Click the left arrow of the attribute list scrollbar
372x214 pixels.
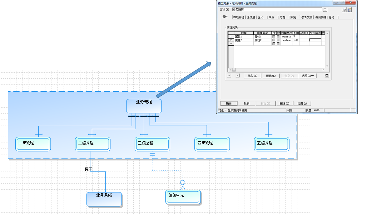tap(229, 70)
